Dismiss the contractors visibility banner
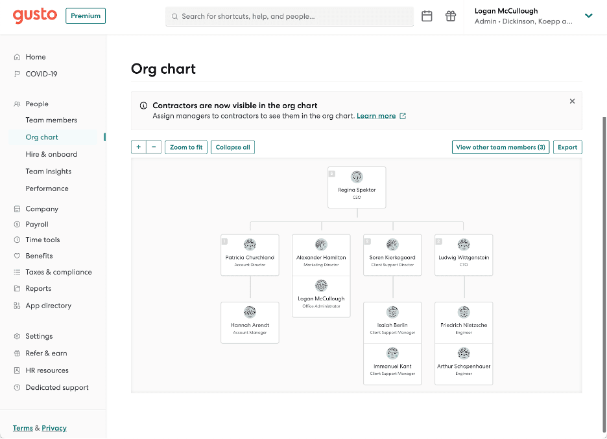This screenshot has width=607, height=439. (x=571, y=101)
